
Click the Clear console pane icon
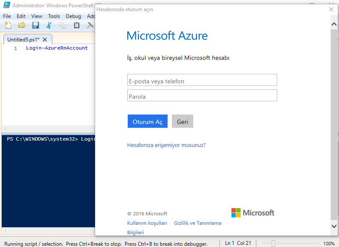tap(90, 25)
